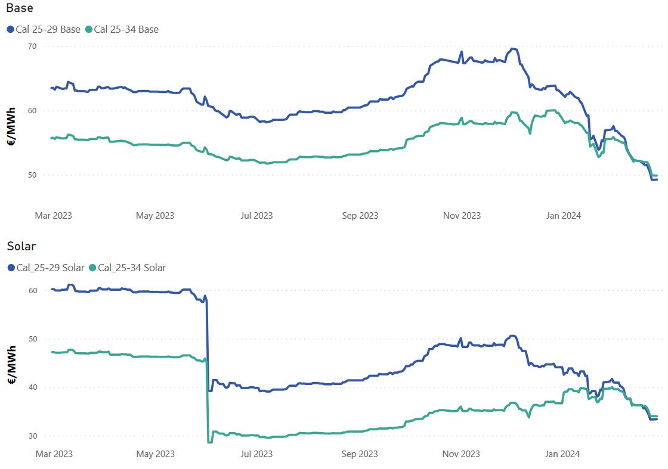668x469 pixels.
Task: Select the Cal 25-34 Base legend label
Action: 126,29
